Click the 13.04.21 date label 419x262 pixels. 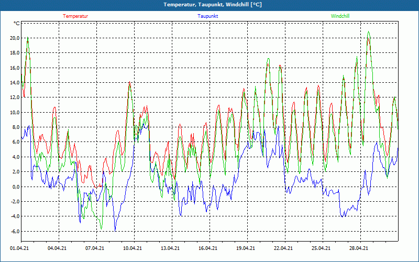pos(170,248)
